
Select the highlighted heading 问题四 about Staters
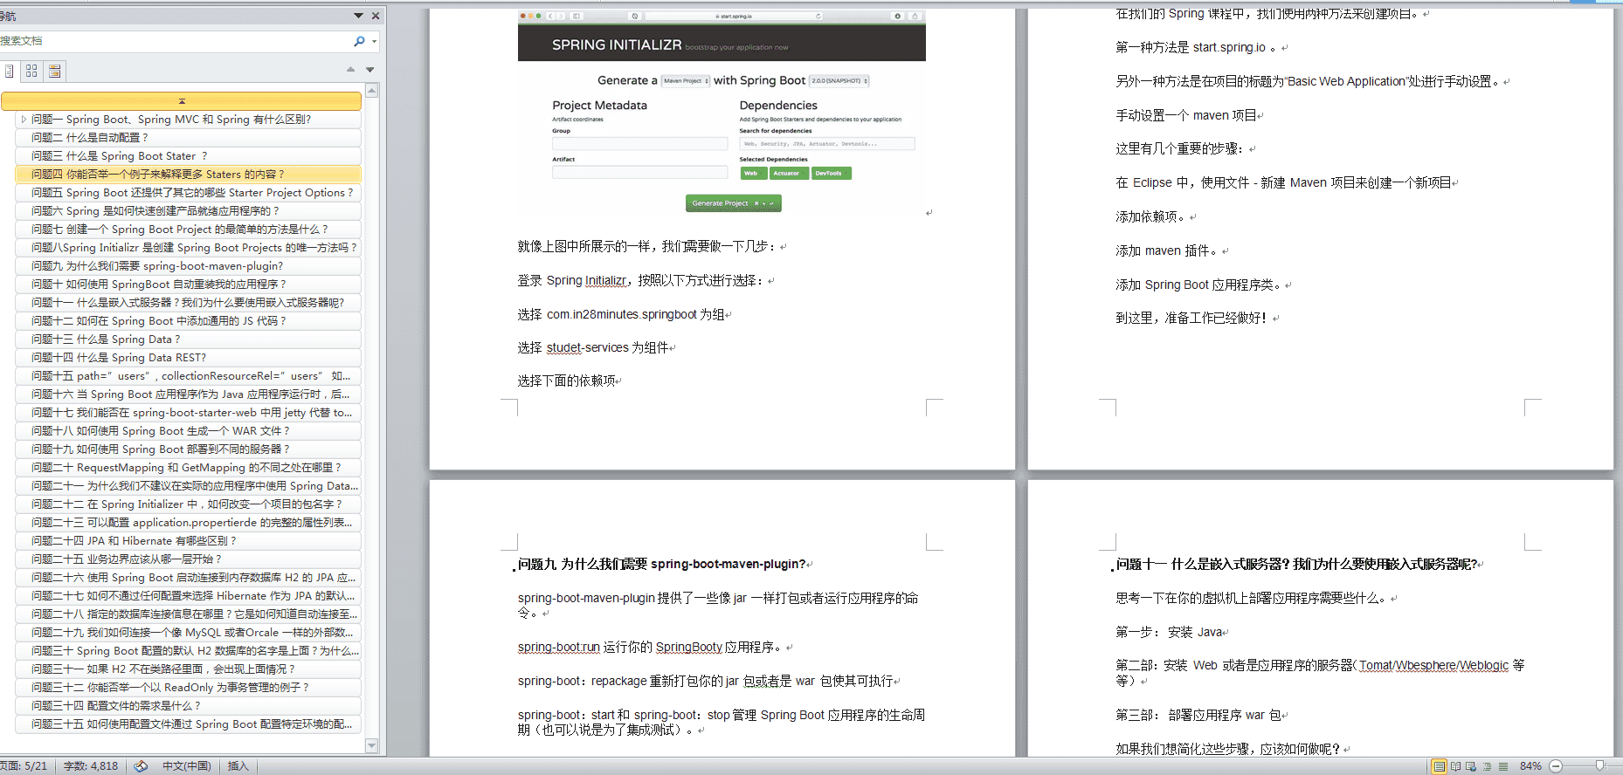click(x=189, y=175)
